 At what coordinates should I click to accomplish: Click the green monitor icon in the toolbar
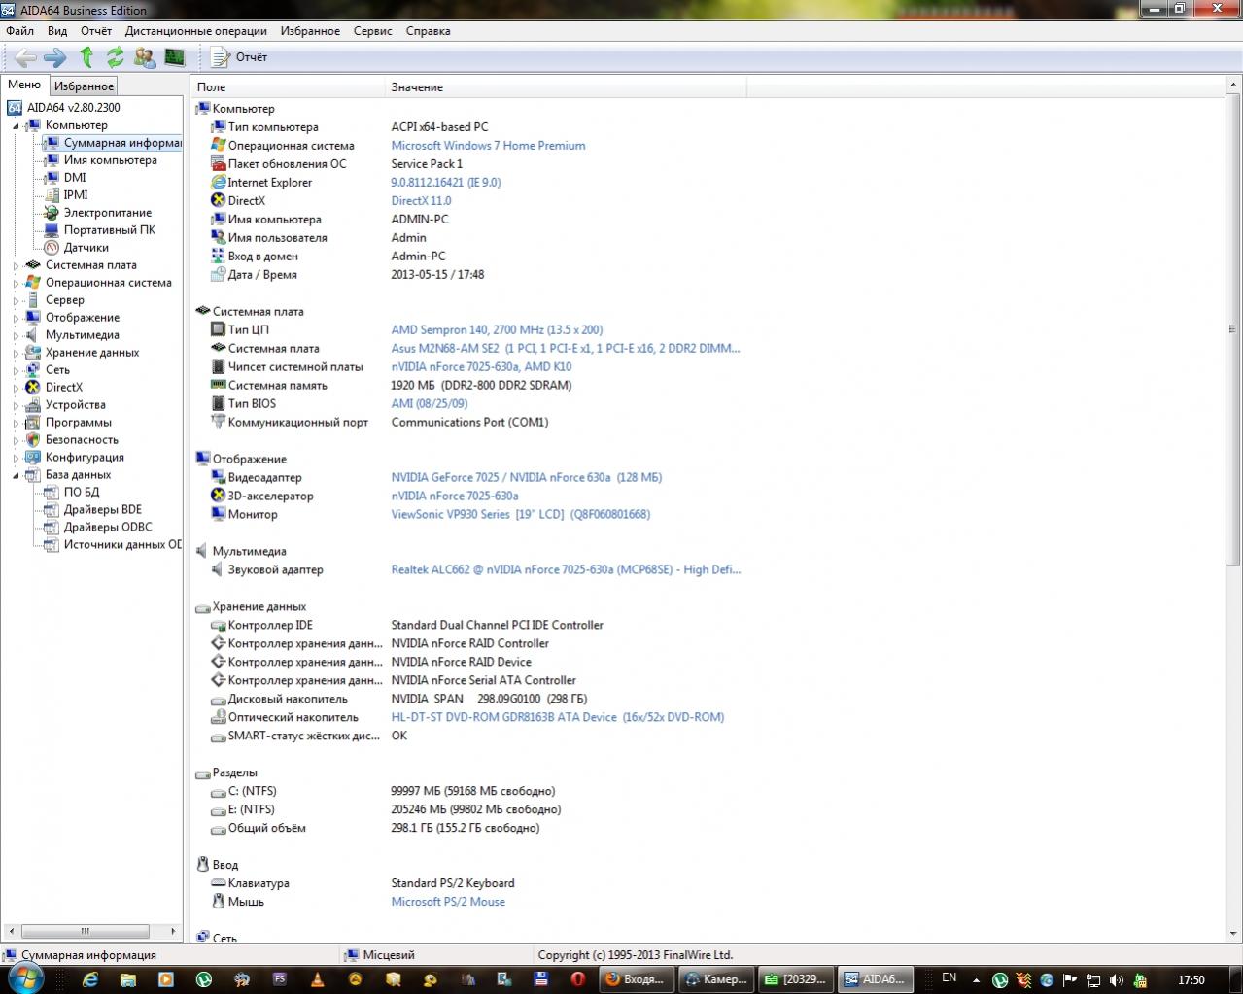click(x=174, y=57)
